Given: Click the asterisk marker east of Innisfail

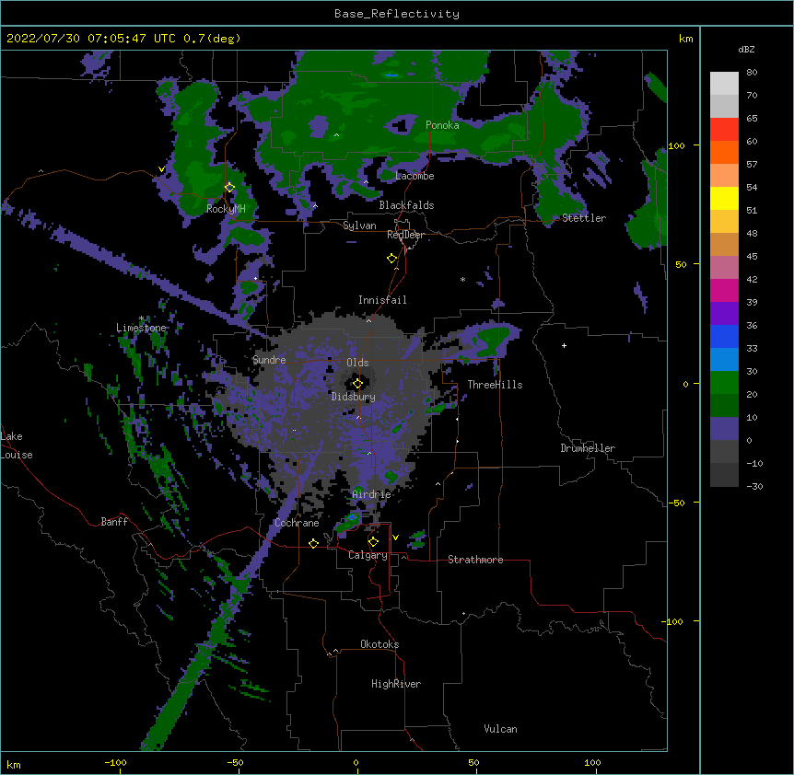Looking at the screenshot, I should click(462, 279).
